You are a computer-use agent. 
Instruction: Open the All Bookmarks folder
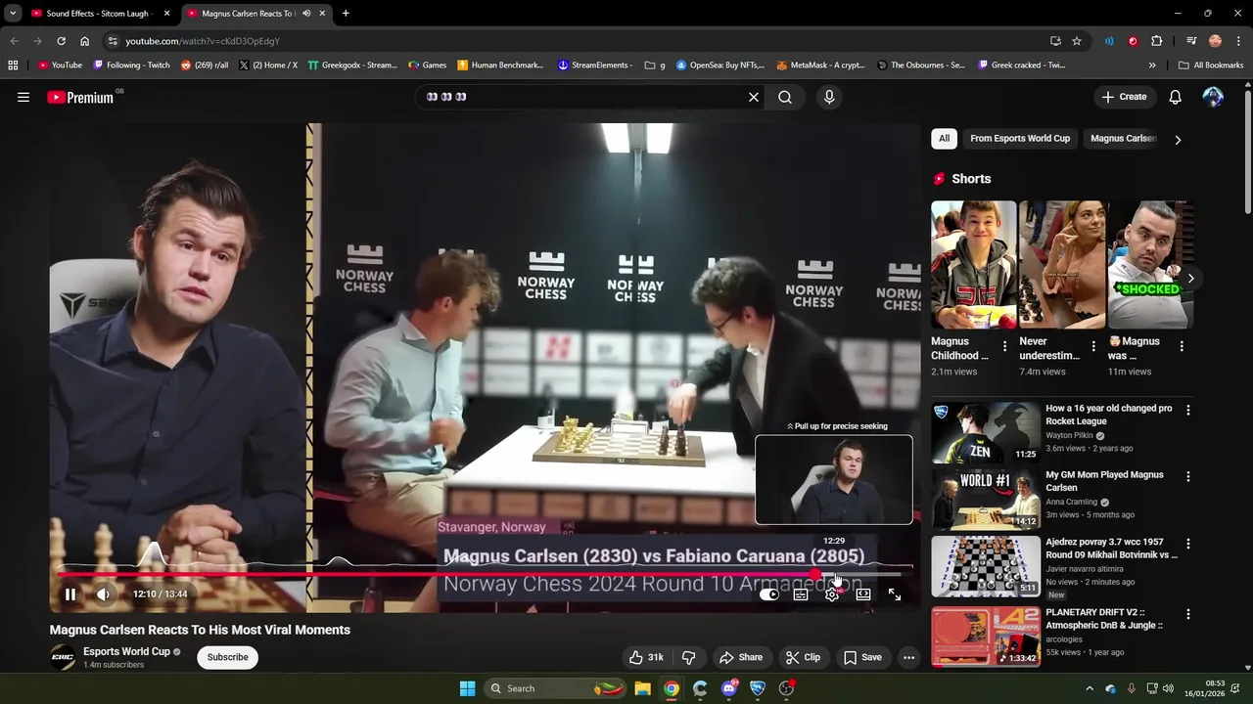1211,66
